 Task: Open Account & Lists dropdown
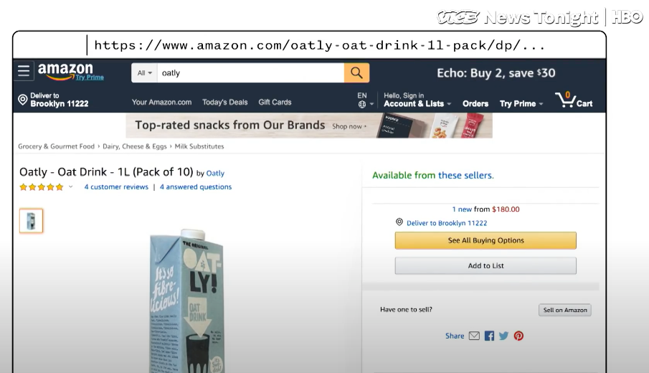tap(417, 103)
